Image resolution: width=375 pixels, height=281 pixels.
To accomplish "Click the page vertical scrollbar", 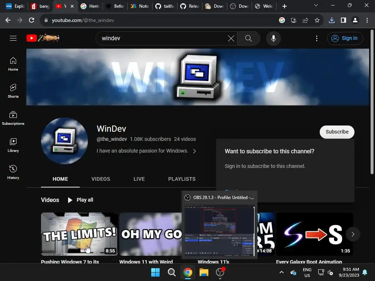I will [372, 102].
